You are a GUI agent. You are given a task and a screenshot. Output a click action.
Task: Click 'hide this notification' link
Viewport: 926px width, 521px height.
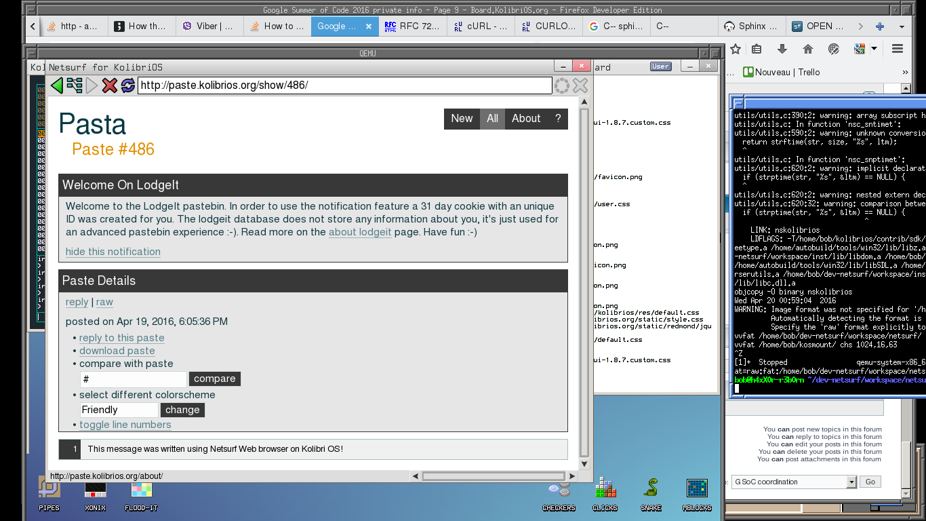click(113, 252)
